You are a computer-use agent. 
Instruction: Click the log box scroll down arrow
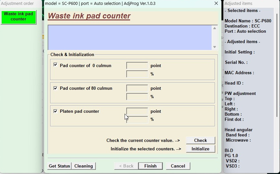pos(214,47)
